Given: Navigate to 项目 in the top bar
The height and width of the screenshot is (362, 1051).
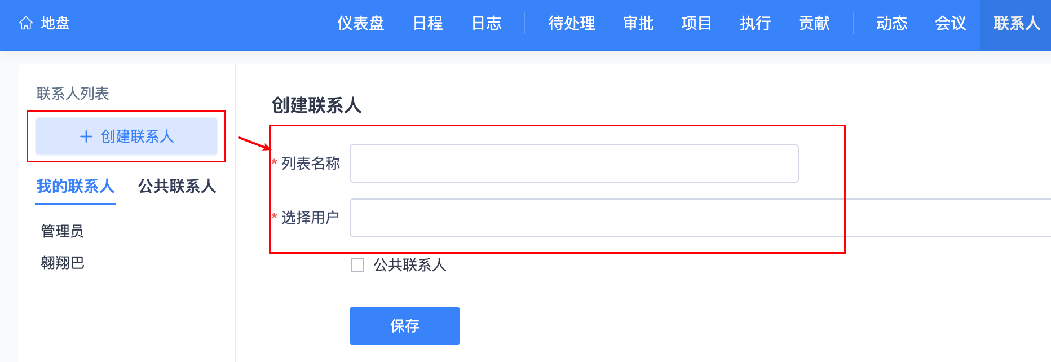Looking at the screenshot, I should 696,23.
